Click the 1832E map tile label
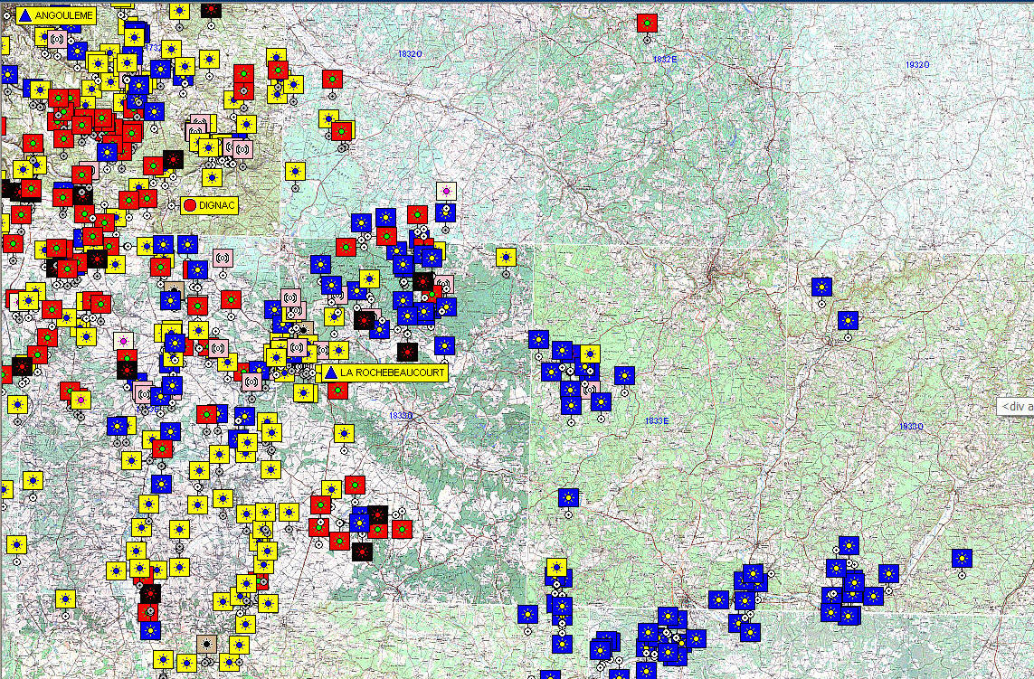The width and height of the screenshot is (1034, 679). point(664,59)
